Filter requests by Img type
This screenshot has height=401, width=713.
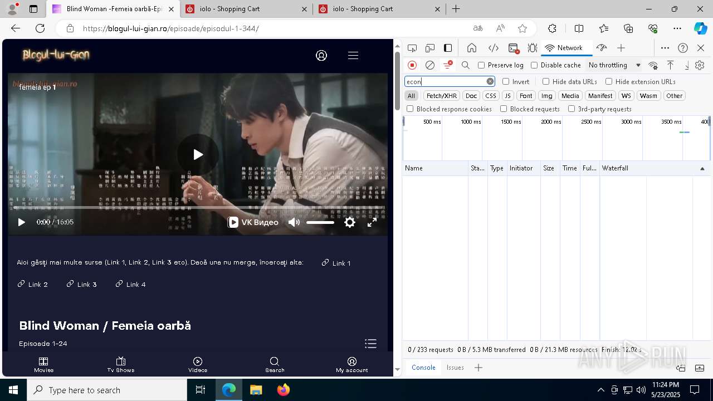(x=547, y=96)
